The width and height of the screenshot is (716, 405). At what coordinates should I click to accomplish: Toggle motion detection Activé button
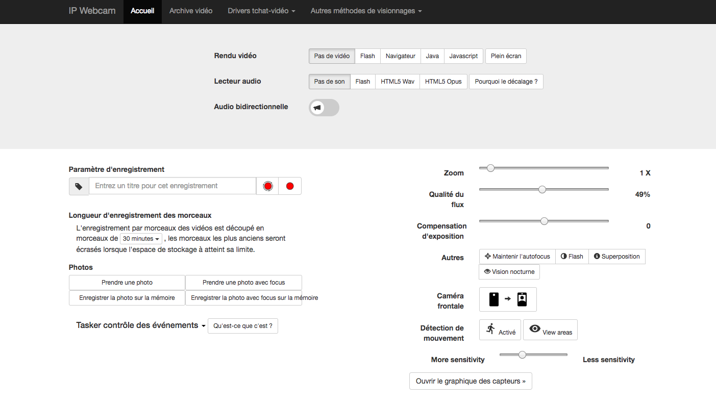pos(500,330)
